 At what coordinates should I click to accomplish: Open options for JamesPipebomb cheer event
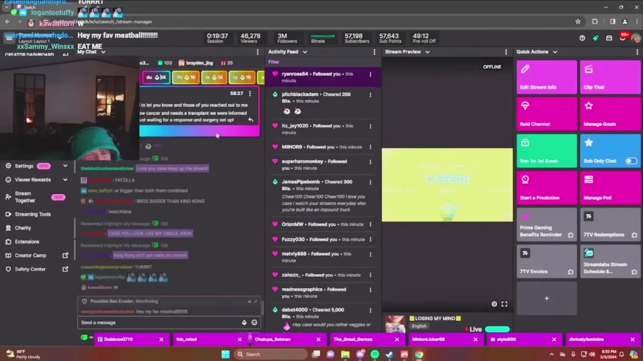370,182
